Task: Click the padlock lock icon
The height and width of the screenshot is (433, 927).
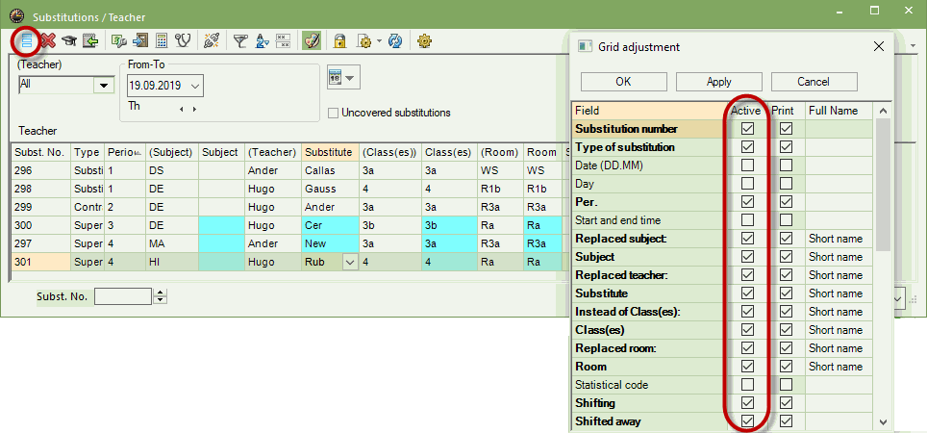Action: 339,40
